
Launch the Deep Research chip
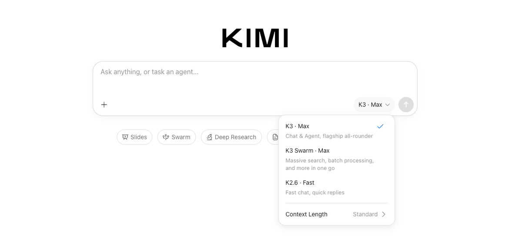231,137
